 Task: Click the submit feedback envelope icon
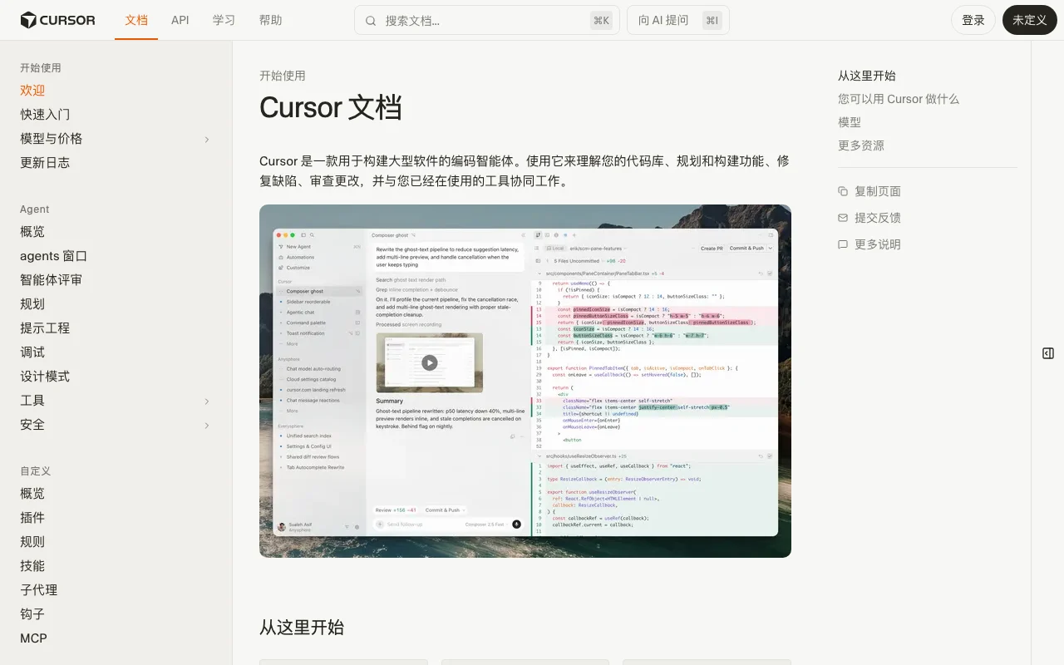coord(843,218)
